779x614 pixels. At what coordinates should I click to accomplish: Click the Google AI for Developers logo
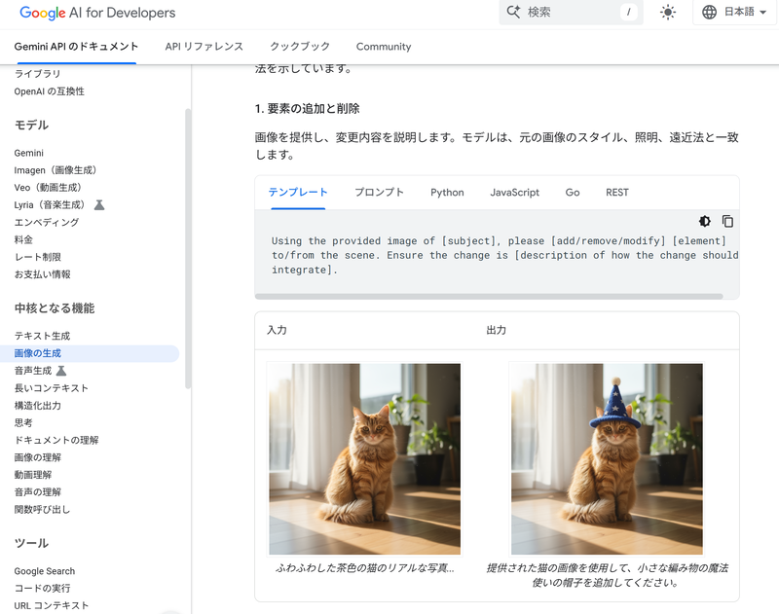(x=94, y=14)
